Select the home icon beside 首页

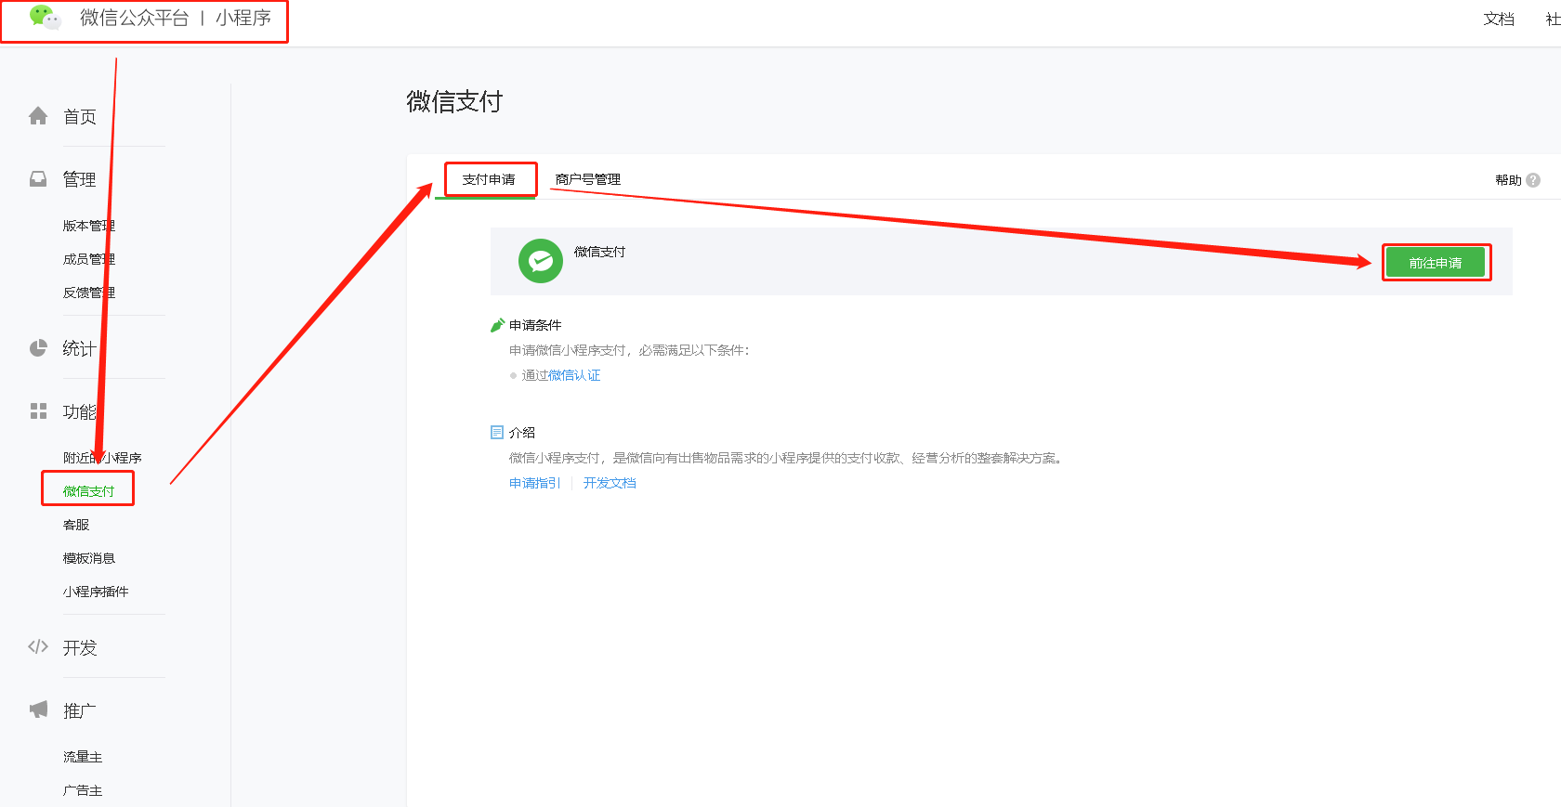click(x=38, y=116)
